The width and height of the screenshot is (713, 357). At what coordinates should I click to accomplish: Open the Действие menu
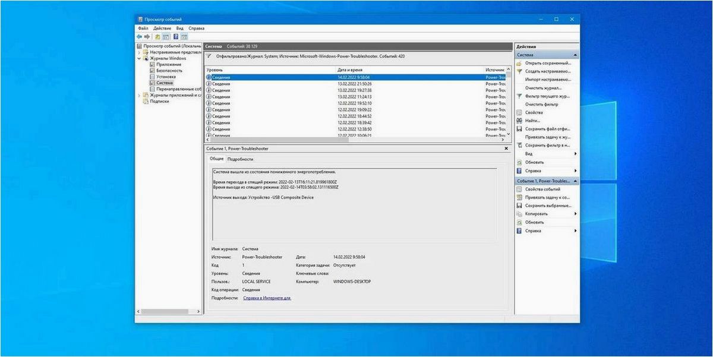(x=162, y=28)
